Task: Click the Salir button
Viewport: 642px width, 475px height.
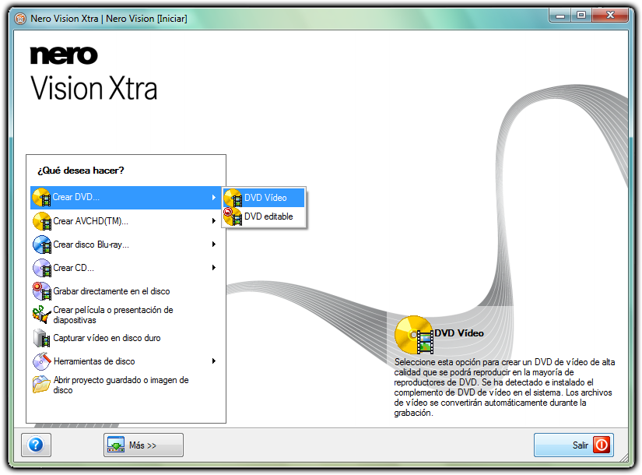Action: click(x=574, y=445)
